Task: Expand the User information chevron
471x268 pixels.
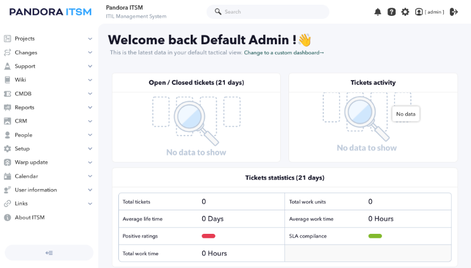Action: [90, 190]
